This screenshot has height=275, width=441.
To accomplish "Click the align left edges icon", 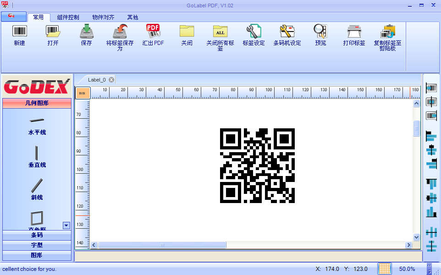I will click(431, 137).
